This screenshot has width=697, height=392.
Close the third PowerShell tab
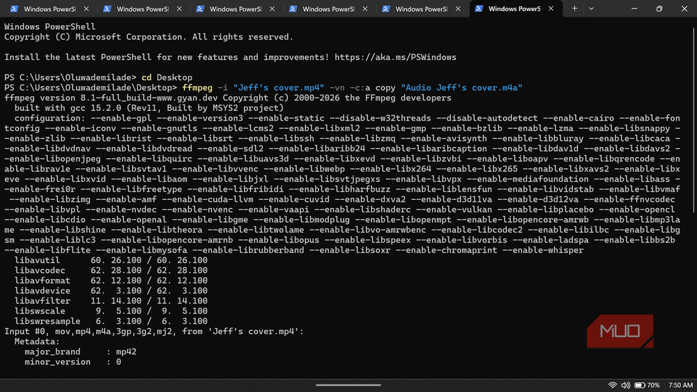[272, 8]
